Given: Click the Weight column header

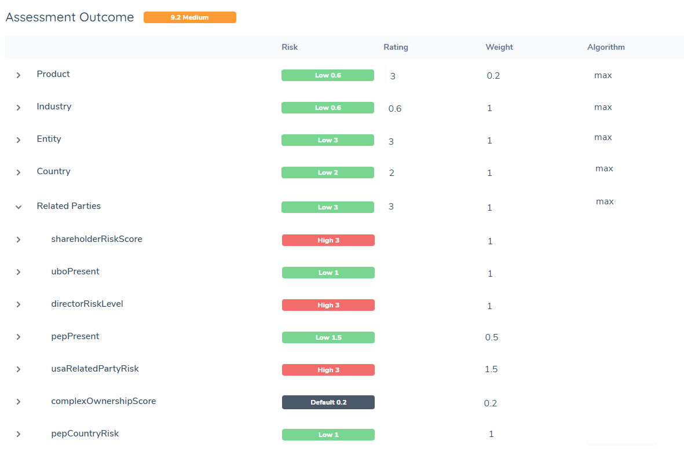Looking at the screenshot, I should (499, 47).
